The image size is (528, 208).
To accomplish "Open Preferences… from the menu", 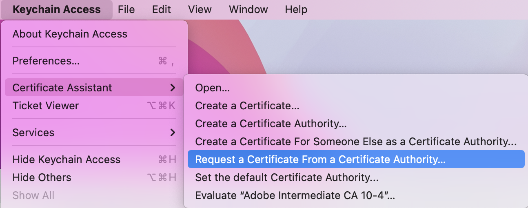I will (94, 61).
